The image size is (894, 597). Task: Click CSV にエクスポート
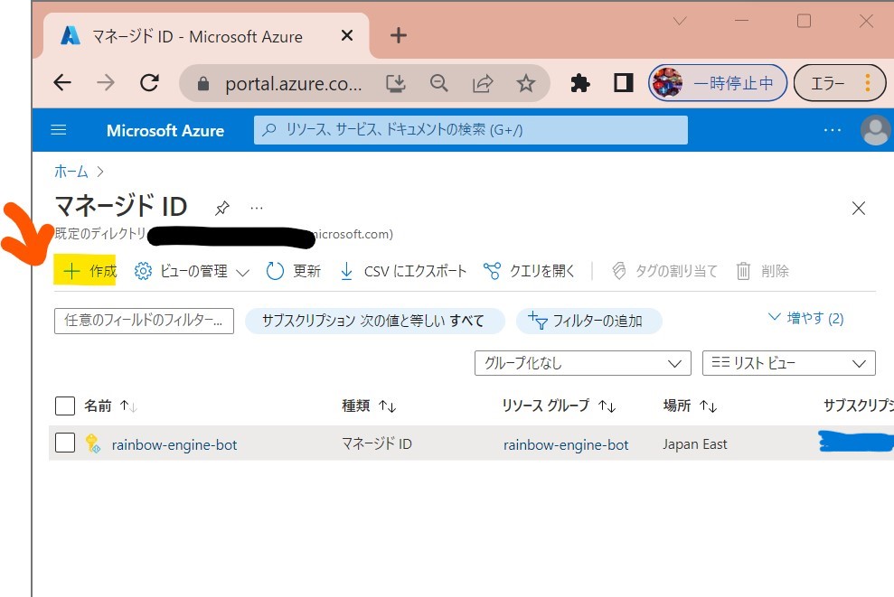pos(403,271)
